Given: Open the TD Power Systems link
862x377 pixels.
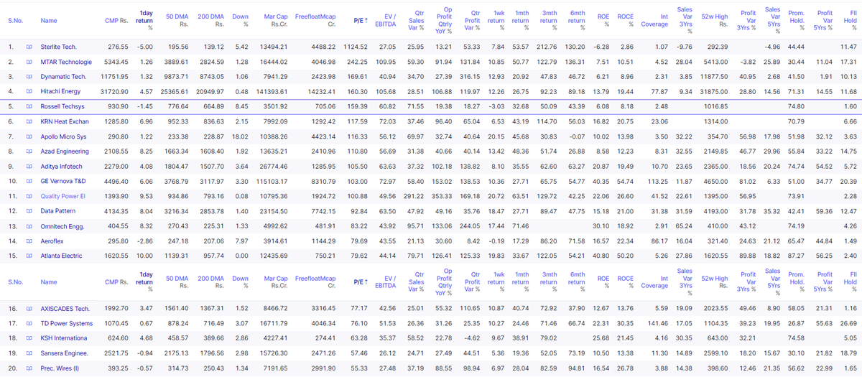Looking at the screenshot, I should click(67, 323).
